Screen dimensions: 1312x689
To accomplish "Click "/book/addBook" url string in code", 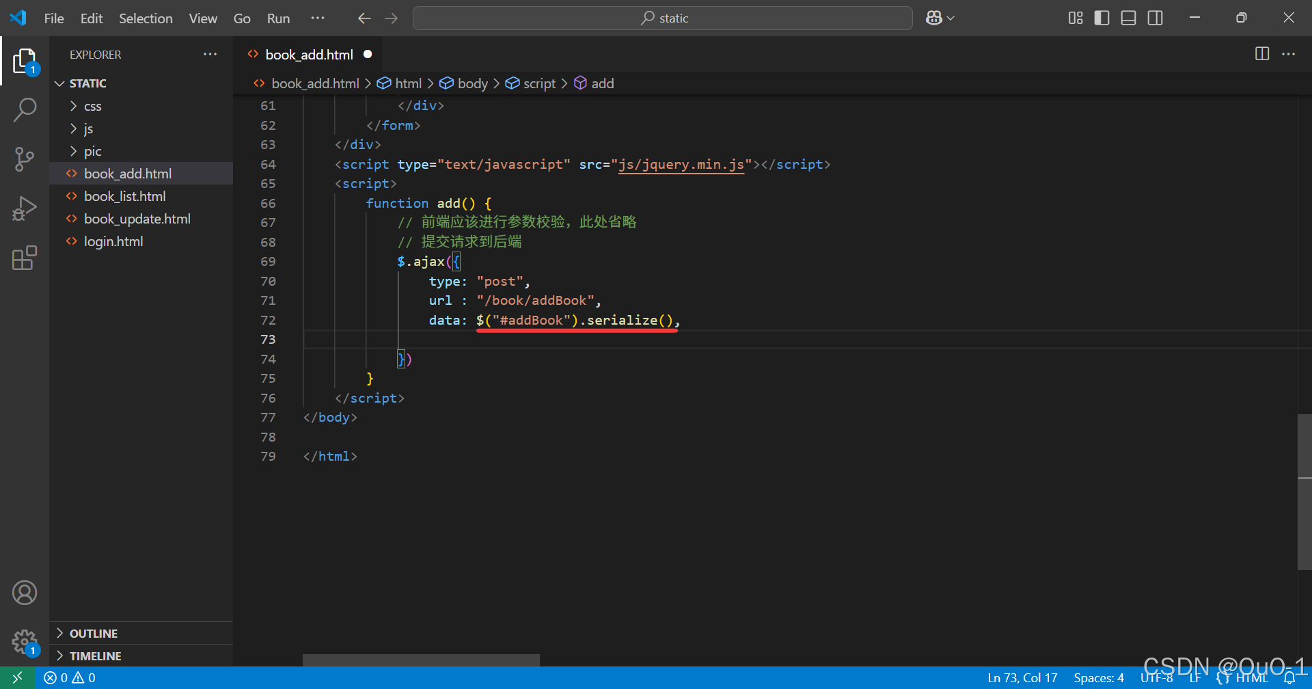I will [x=535, y=301].
